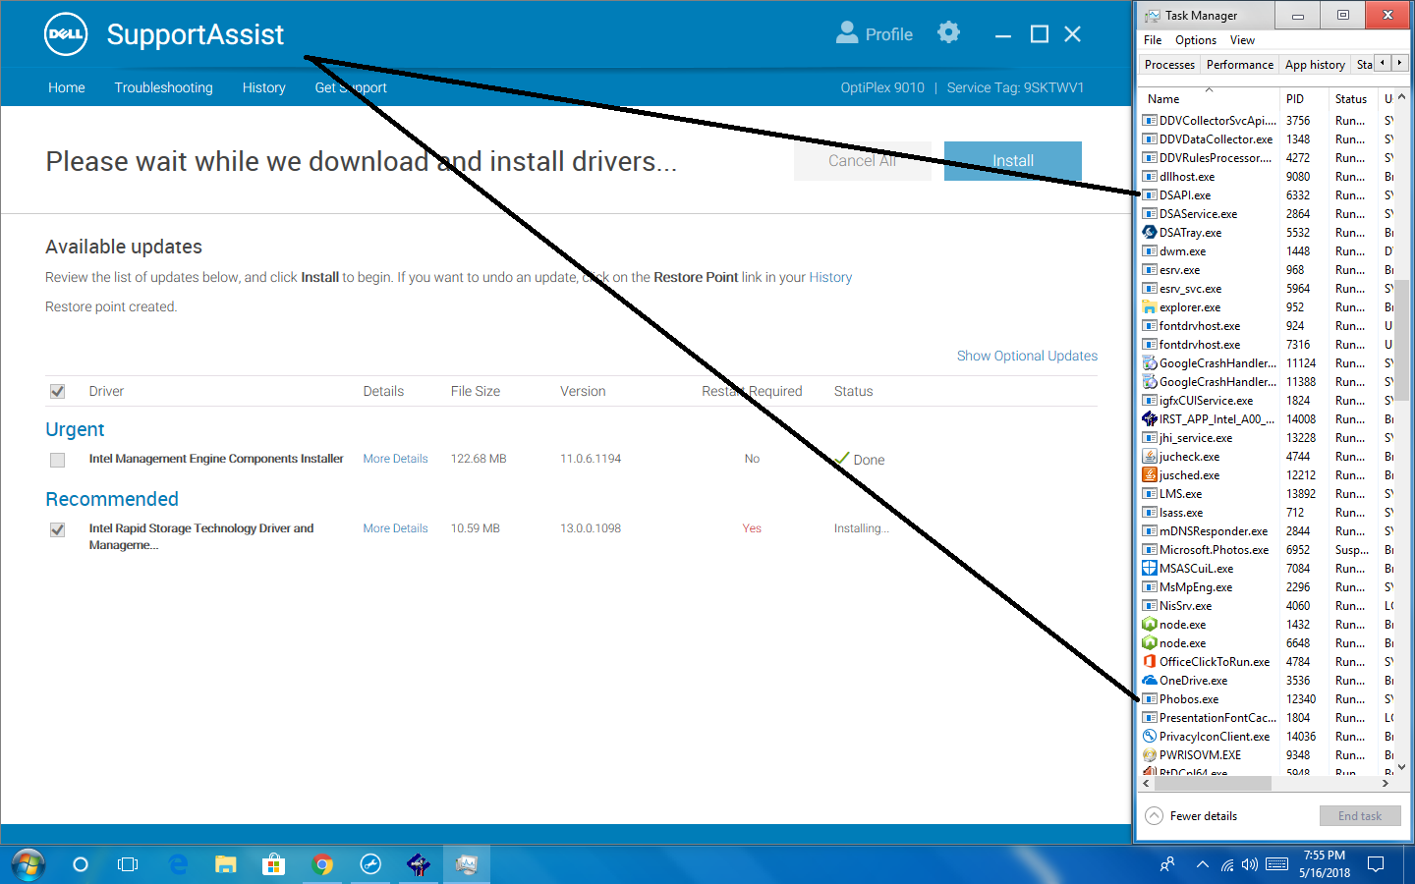This screenshot has width=1415, height=884.
Task: Switch to the Performance tab
Action: (1239, 65)
